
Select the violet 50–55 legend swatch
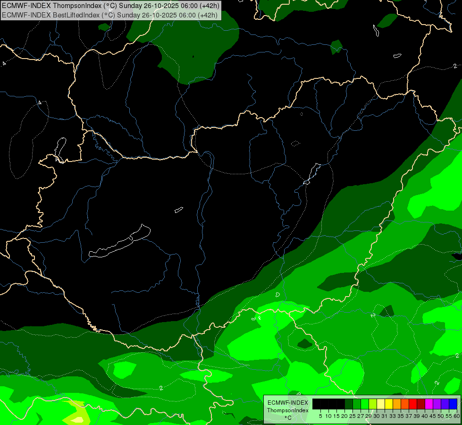(445, 404)
